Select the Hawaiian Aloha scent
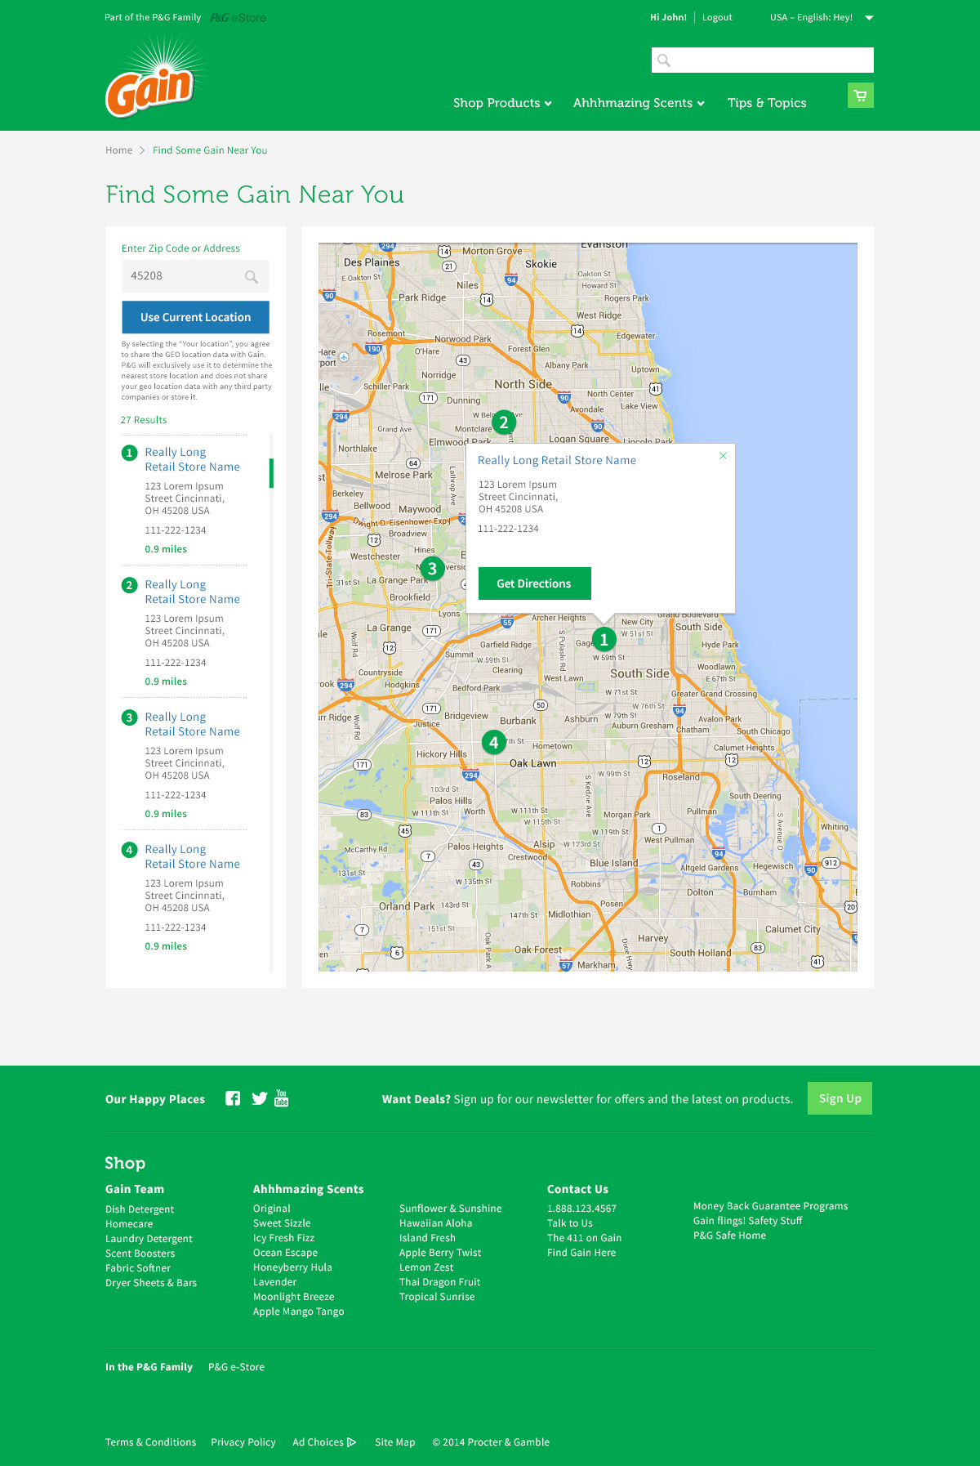This screenshot has width=980, height=1466. [x=436, y=1223]
